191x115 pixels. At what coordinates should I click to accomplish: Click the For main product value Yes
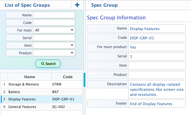133,47
